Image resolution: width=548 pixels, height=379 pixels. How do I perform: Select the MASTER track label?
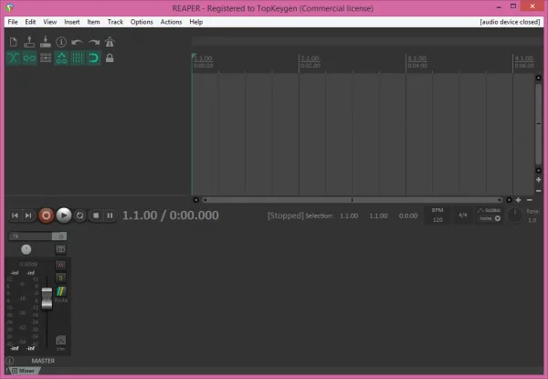click(x=43, y=361)
